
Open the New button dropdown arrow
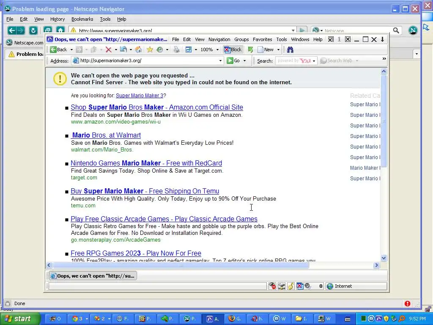point(278,50)
